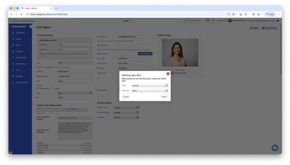290x165 pixels.
Task: Open the Users sidebar item
Action: pyautogui.click(x=20, y=70)
